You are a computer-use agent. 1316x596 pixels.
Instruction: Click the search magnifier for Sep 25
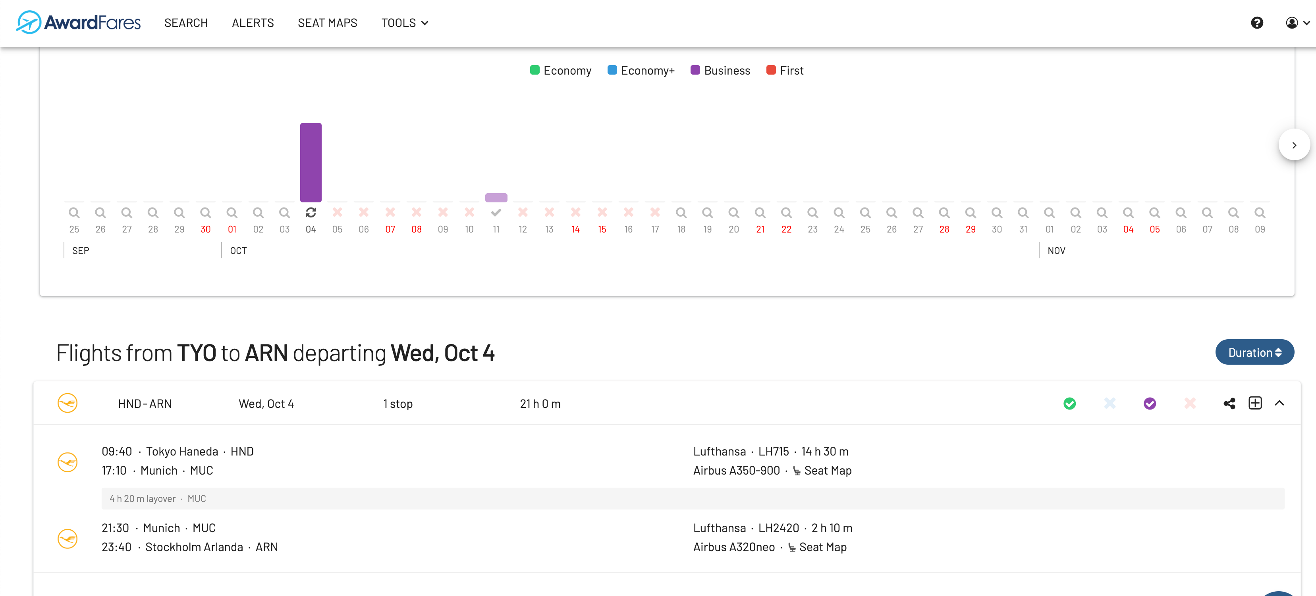click(x=74, y=212)
